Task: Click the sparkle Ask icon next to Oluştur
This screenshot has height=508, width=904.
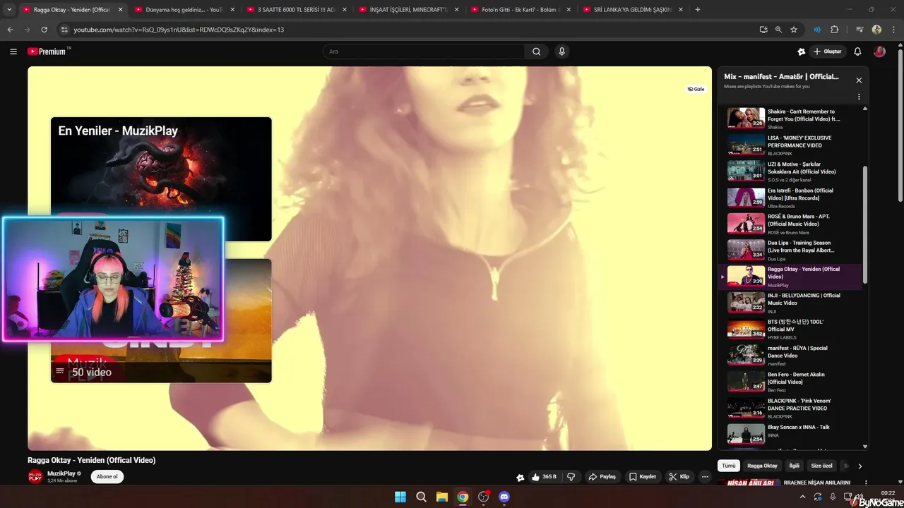Action: pos(801,52)
